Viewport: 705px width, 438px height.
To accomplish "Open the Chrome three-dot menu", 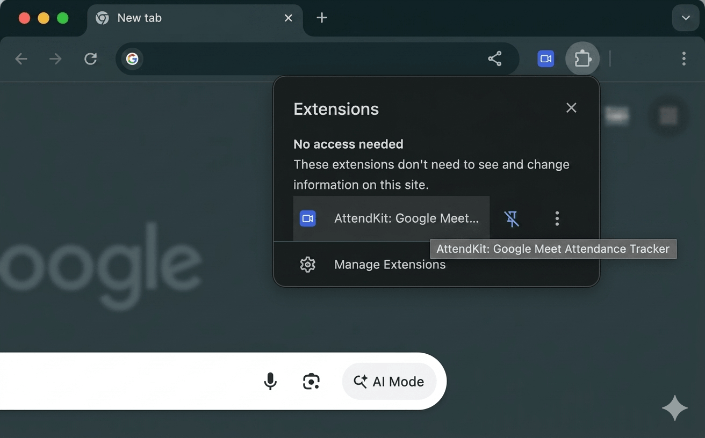I will pos(684,59).
